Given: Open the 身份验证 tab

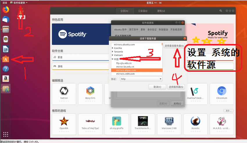Looking at the screenshot, I should pos(152,30).
